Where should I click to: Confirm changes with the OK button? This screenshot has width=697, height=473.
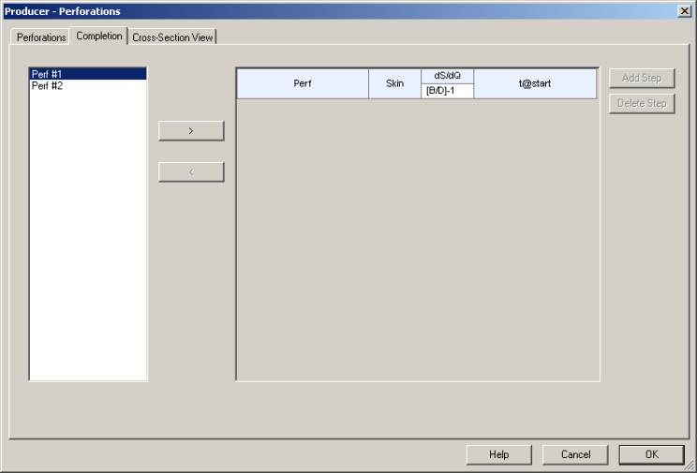651,454
